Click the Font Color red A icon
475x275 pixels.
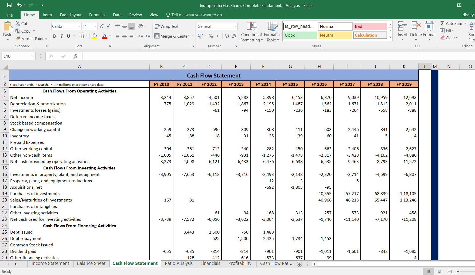pyautogui.click(x=105, y=36)
